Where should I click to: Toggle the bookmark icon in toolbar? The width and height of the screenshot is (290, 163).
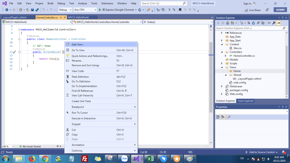pos(180,10)
